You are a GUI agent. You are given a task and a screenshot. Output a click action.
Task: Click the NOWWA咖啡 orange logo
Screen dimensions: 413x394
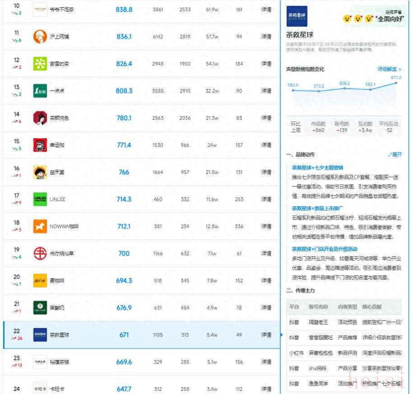40,226
